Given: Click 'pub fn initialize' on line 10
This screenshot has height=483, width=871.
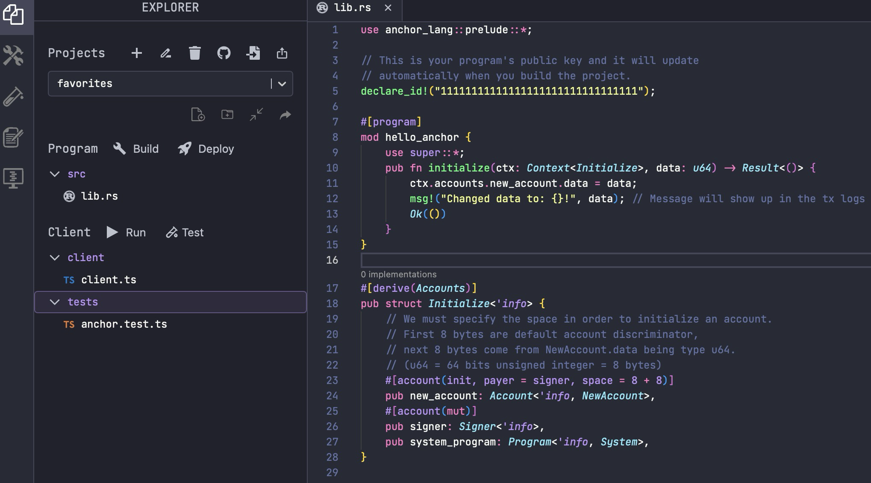Looking at the screenshot, I should click(x=437, y=168).
